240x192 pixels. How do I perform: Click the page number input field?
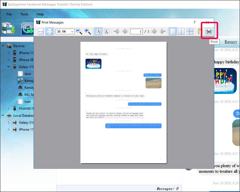pyautogui.click(x=136, y=31)
